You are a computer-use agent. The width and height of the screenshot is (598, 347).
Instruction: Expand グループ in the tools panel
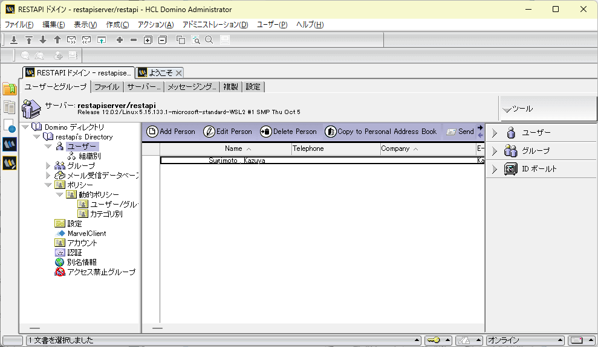[495, 151]
